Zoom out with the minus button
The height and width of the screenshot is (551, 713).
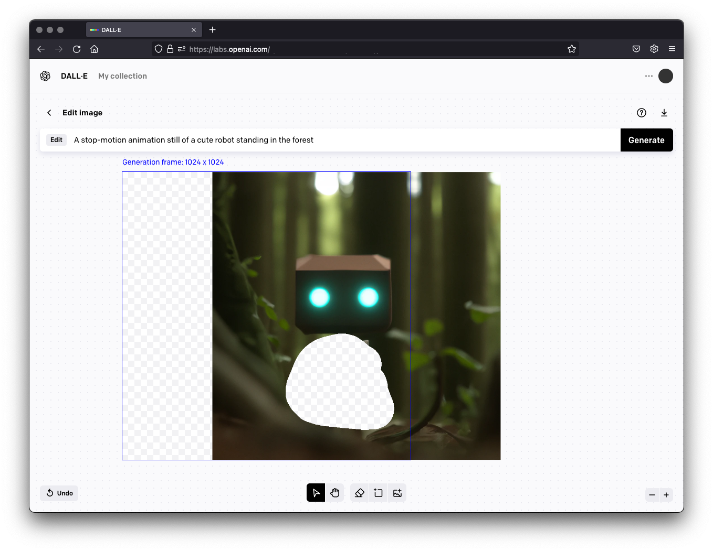[x=652, y=495]
